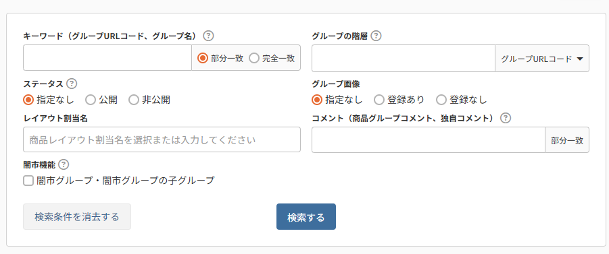
Task: Open グループURLコード dropdown
Action: (x=542, y=59)
